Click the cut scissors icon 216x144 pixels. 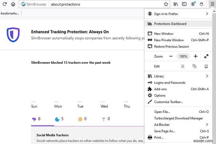click(x=183, y=66)
